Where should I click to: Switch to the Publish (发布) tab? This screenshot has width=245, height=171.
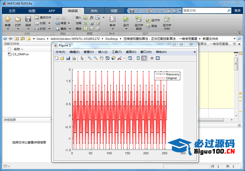94,11
